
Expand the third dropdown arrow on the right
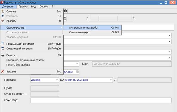click(x=170, y=52)
